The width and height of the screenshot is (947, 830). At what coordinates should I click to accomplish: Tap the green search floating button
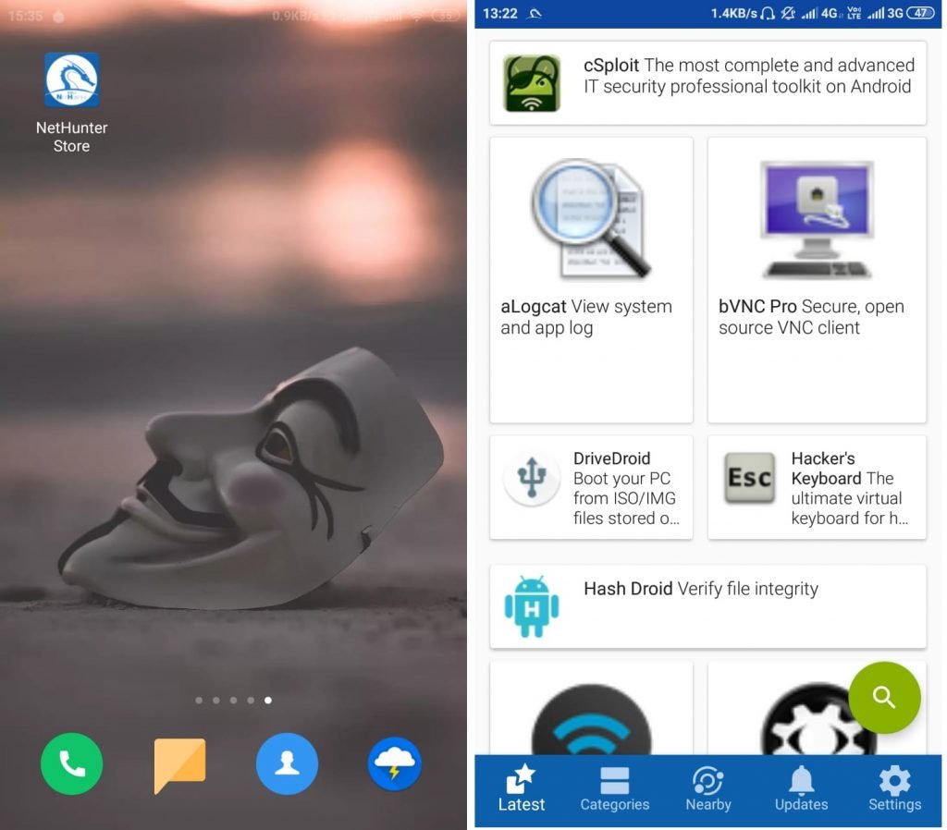pyautogui.click(x=884, y=697)
